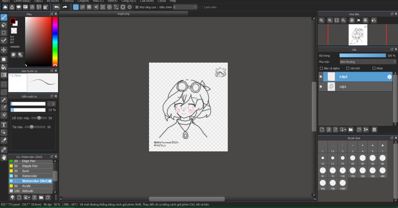Screen dimensions: 398x208
Task: Select the Edge Pen brush
Action: coord(31,161)
